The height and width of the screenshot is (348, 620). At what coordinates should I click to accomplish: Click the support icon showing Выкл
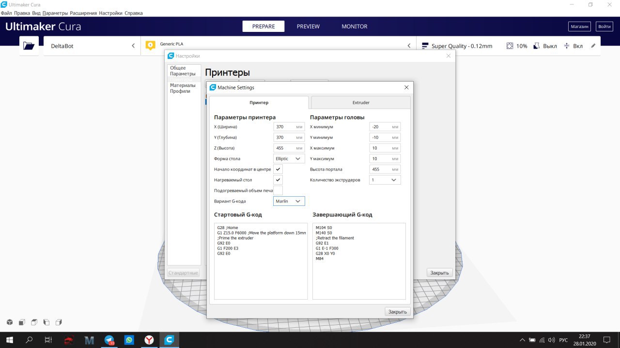point(537,46)
